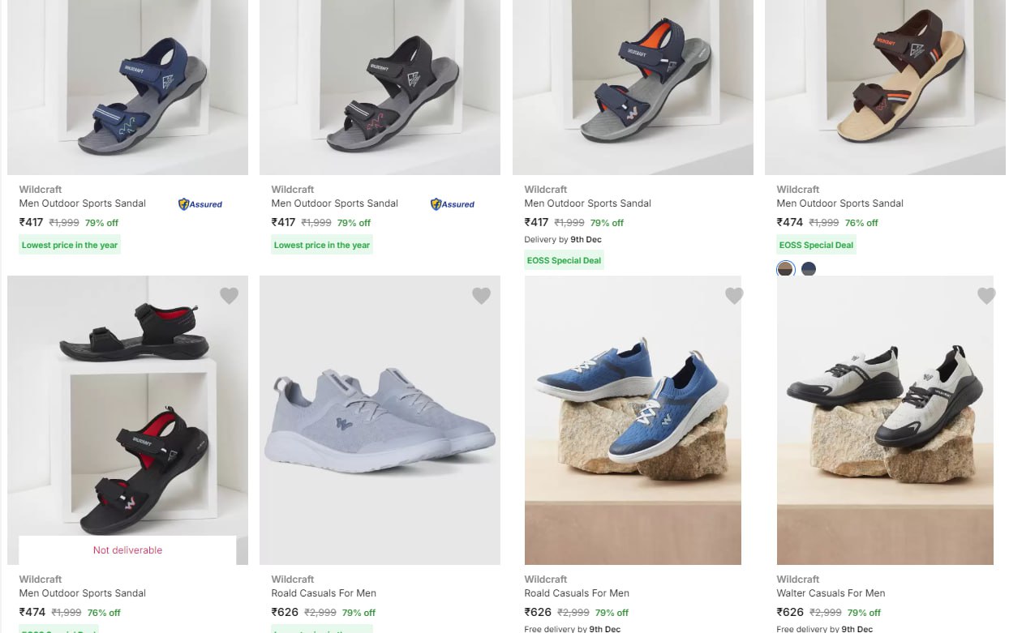
Task: Click Lowest price tag under navy sandal
Action: click(70, 245)
